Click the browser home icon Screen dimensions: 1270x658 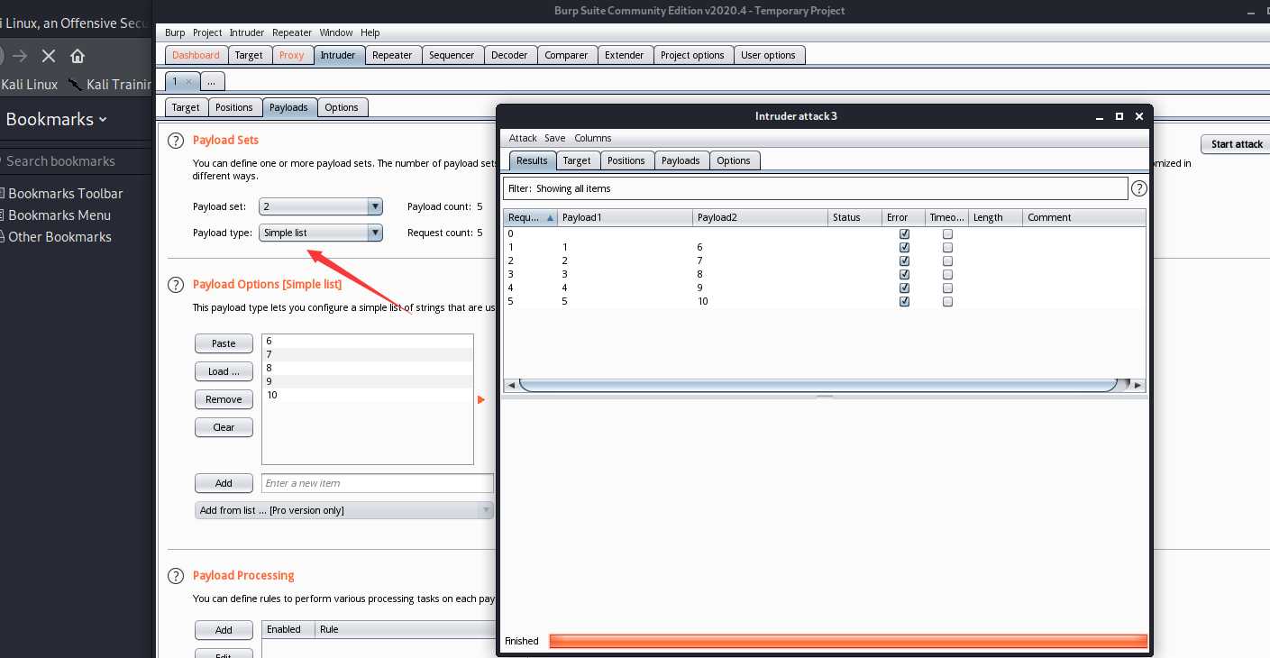tap(78, 56)
